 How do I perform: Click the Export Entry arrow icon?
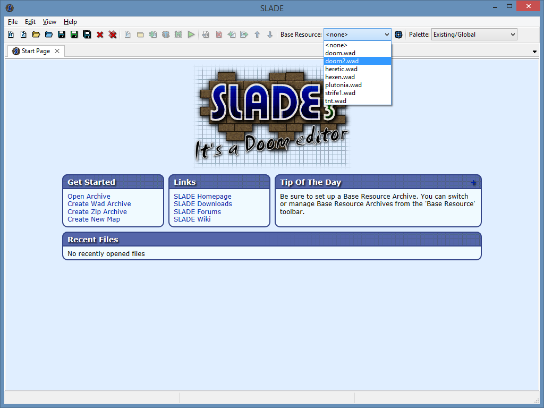[x=244, y=35]
